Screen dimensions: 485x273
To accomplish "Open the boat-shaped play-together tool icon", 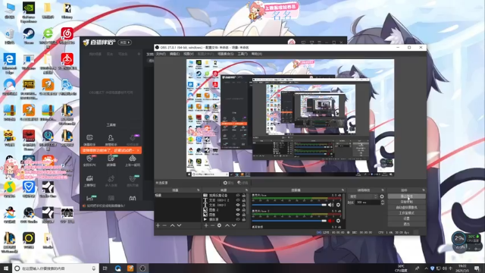I will point(133,158).
